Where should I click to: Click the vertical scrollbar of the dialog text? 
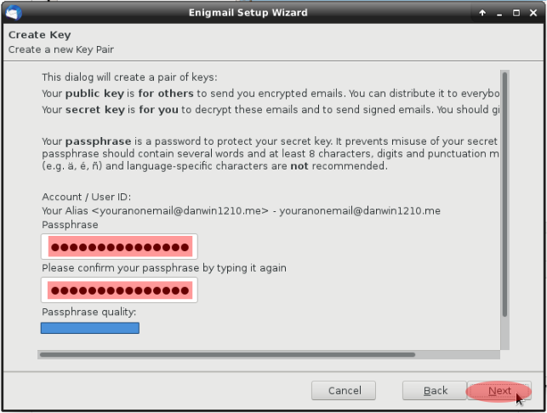point(504,196)
